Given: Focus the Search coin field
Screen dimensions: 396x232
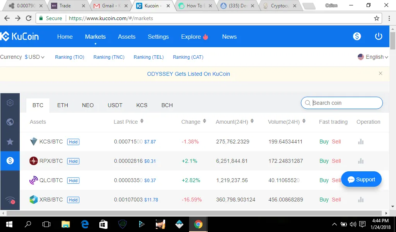Looking at the screenshot, I should point(342,103).
